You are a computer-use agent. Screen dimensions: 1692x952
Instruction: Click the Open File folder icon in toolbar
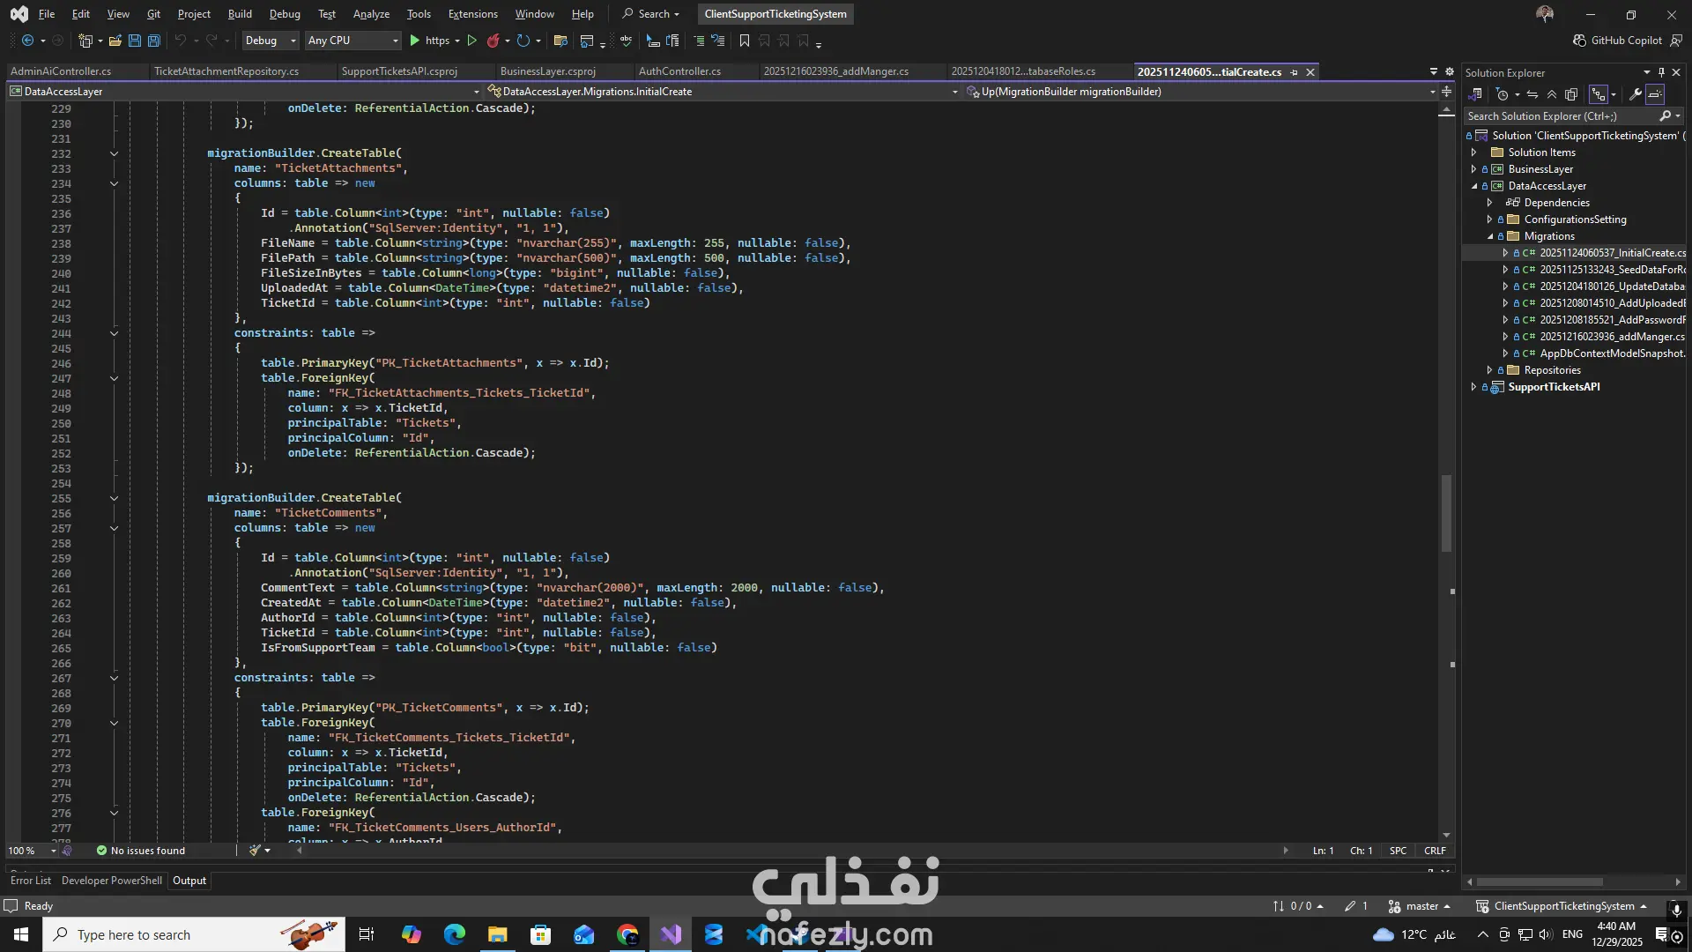pyautogui.click(x=115, y=41)
